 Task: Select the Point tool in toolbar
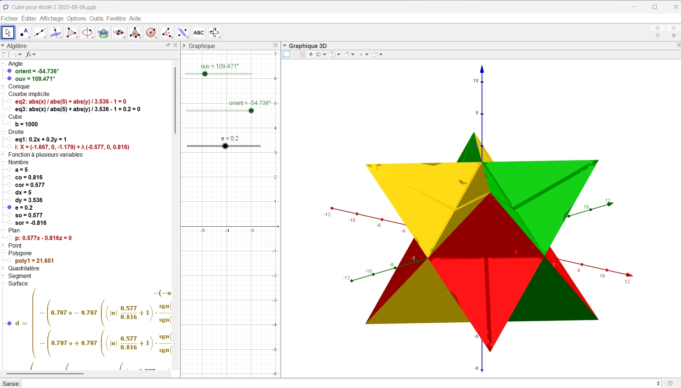(x=24, y=33)
